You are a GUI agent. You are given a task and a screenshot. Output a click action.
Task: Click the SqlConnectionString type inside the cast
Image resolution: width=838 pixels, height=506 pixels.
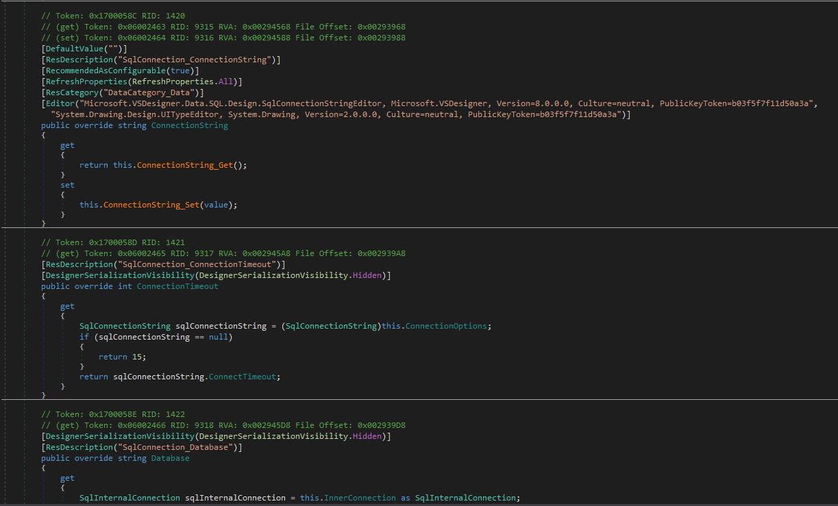(333, 326)
